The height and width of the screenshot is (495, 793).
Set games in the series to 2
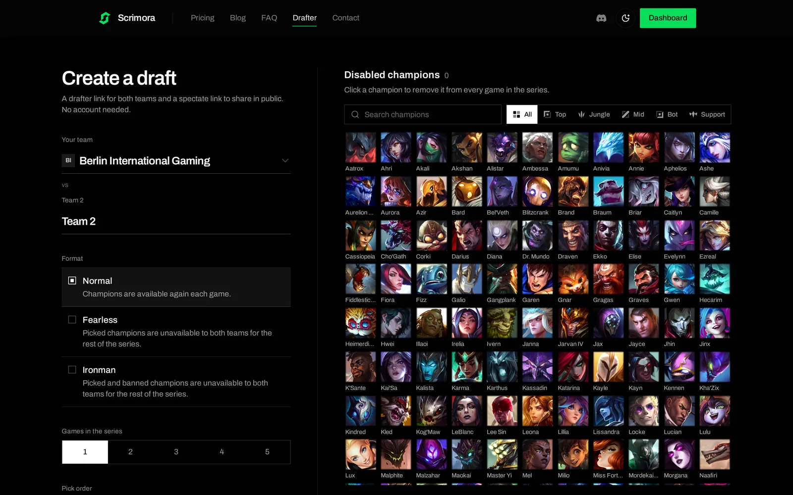pos(130,452)
